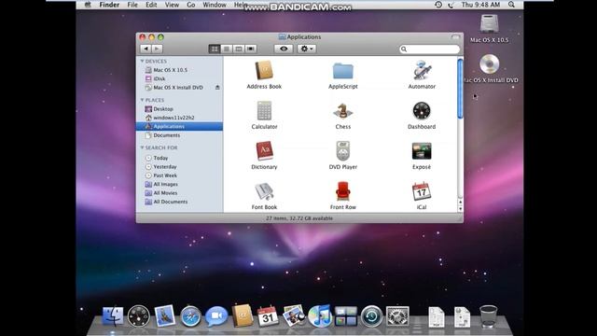Open Mail from the Dock
Image resolution: width=597 pixels, height=336 pixels.
coord(164,316)
